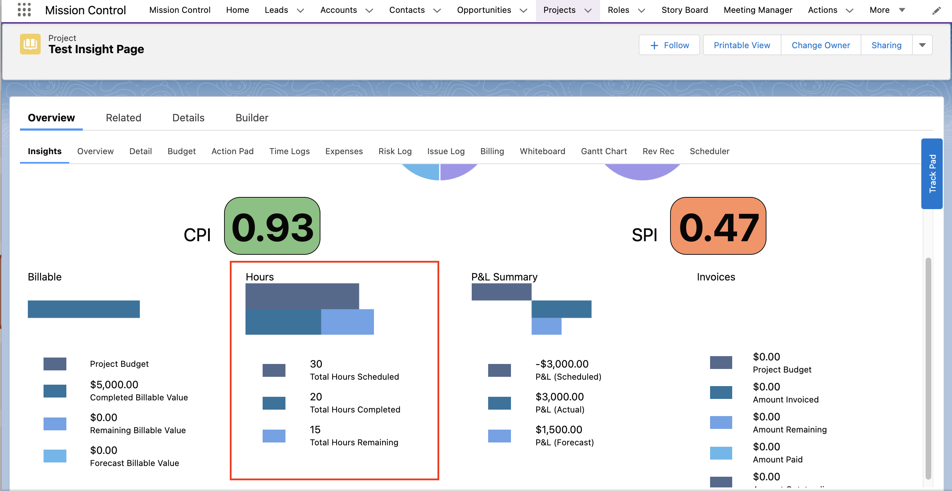Click the plus Follow button
The width and height of the screenshot is (952, 491).
tap(669, 45)
